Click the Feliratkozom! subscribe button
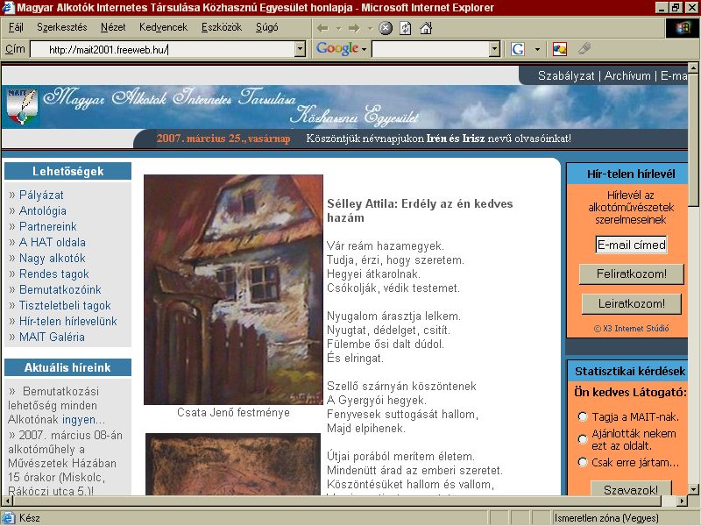 pyautogui.click(x=631, y=274)
